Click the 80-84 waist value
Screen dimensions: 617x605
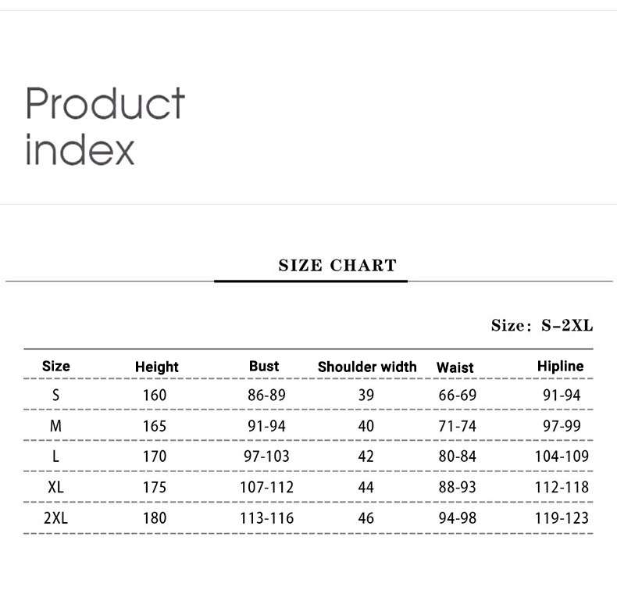pos(457,456)
